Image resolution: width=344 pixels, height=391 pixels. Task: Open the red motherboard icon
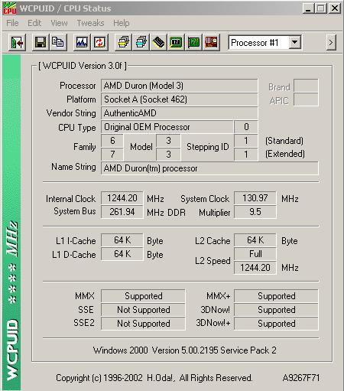click(211, 42)
